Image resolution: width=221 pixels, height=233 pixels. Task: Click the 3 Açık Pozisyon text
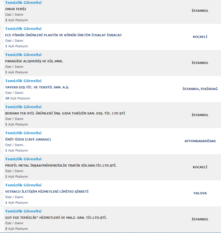point(16,229)
